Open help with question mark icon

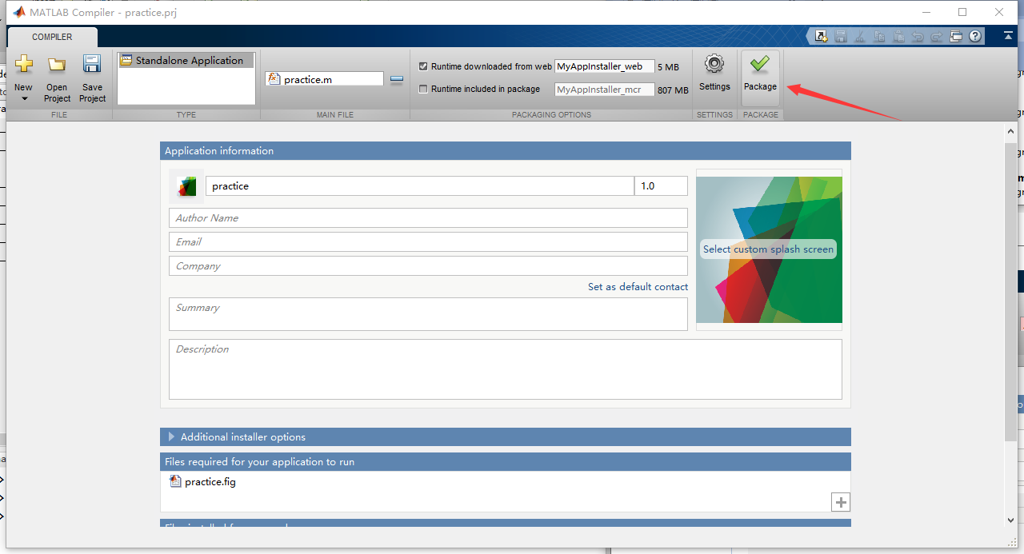tap(975, 36)
